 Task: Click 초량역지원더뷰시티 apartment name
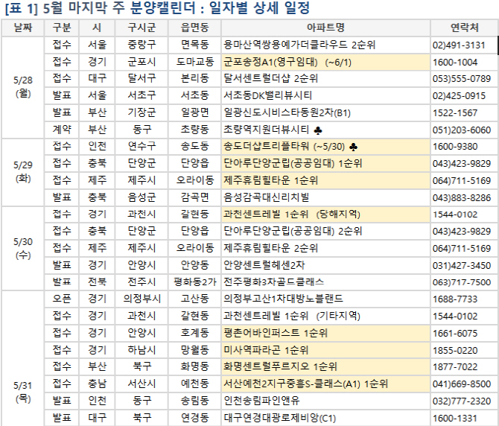(267, 130)
